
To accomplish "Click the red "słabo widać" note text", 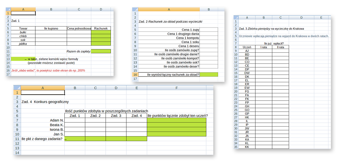I will click(48, 70).
